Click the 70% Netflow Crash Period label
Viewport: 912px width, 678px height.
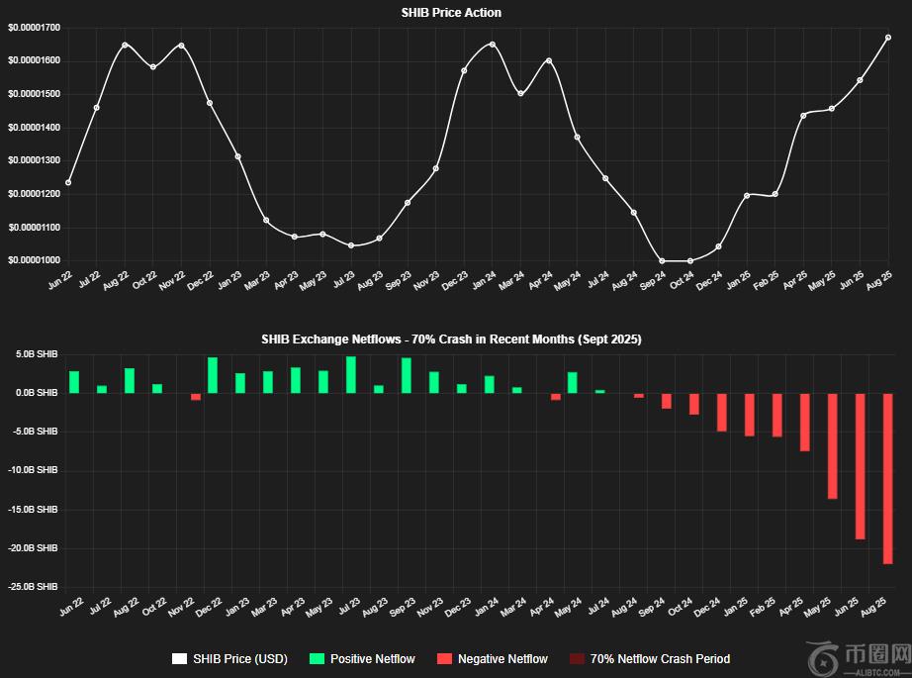pyautogui.click(x=660, y=658)
